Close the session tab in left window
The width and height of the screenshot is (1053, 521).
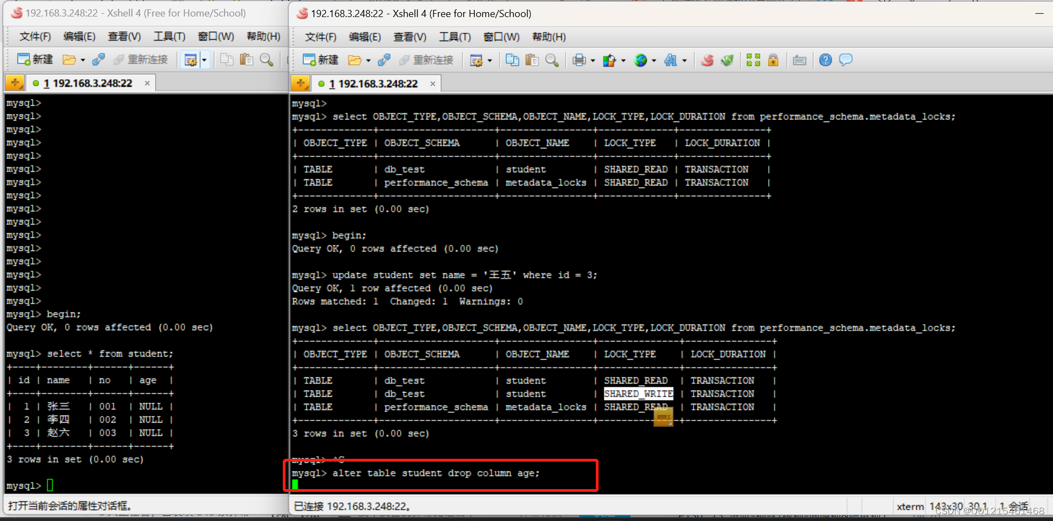coord(147,83)
